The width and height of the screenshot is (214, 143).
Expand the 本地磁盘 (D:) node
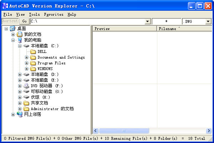20,74
